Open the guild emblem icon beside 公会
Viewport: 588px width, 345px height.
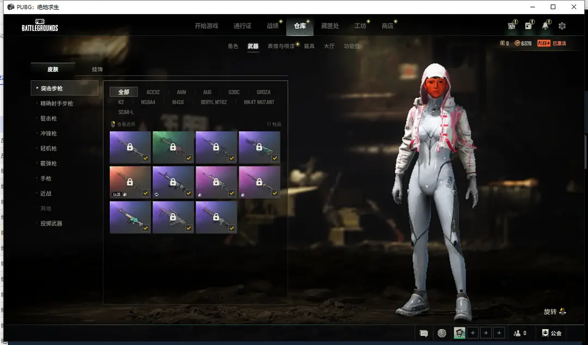545,333
